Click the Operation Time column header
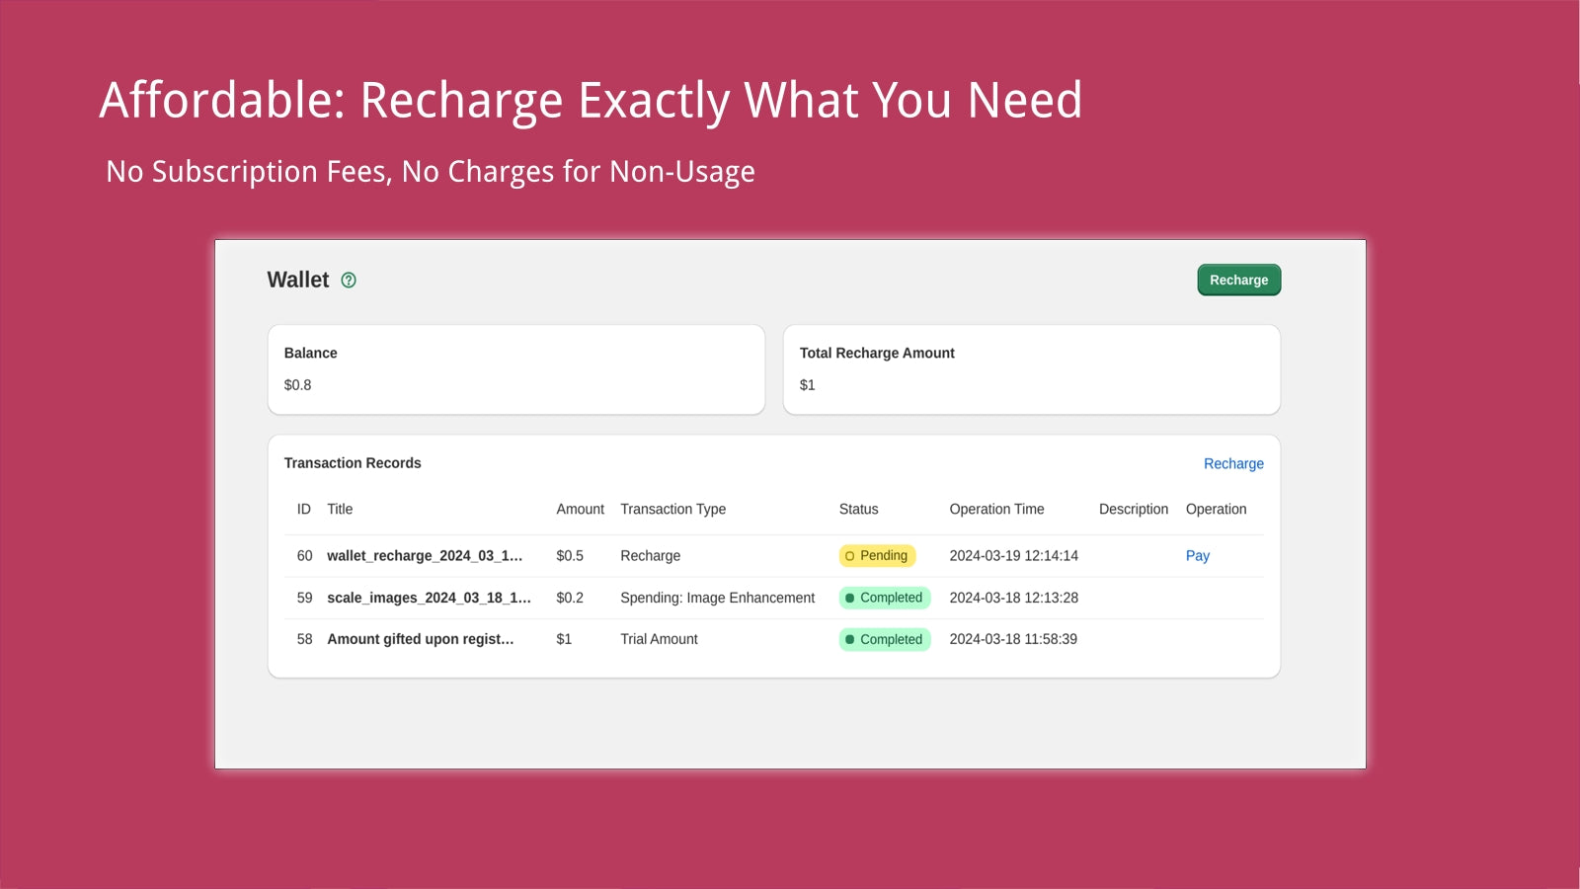Screen dimensions: 1580x889 (x=996, y=510)
